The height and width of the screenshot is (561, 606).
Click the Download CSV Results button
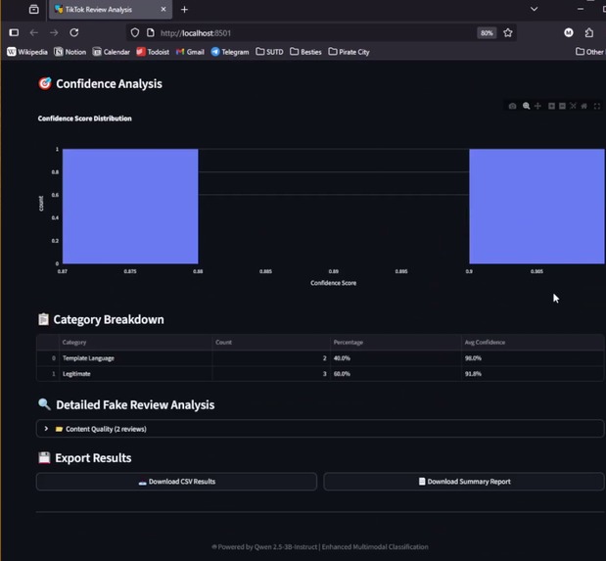(x=176, y=482)
